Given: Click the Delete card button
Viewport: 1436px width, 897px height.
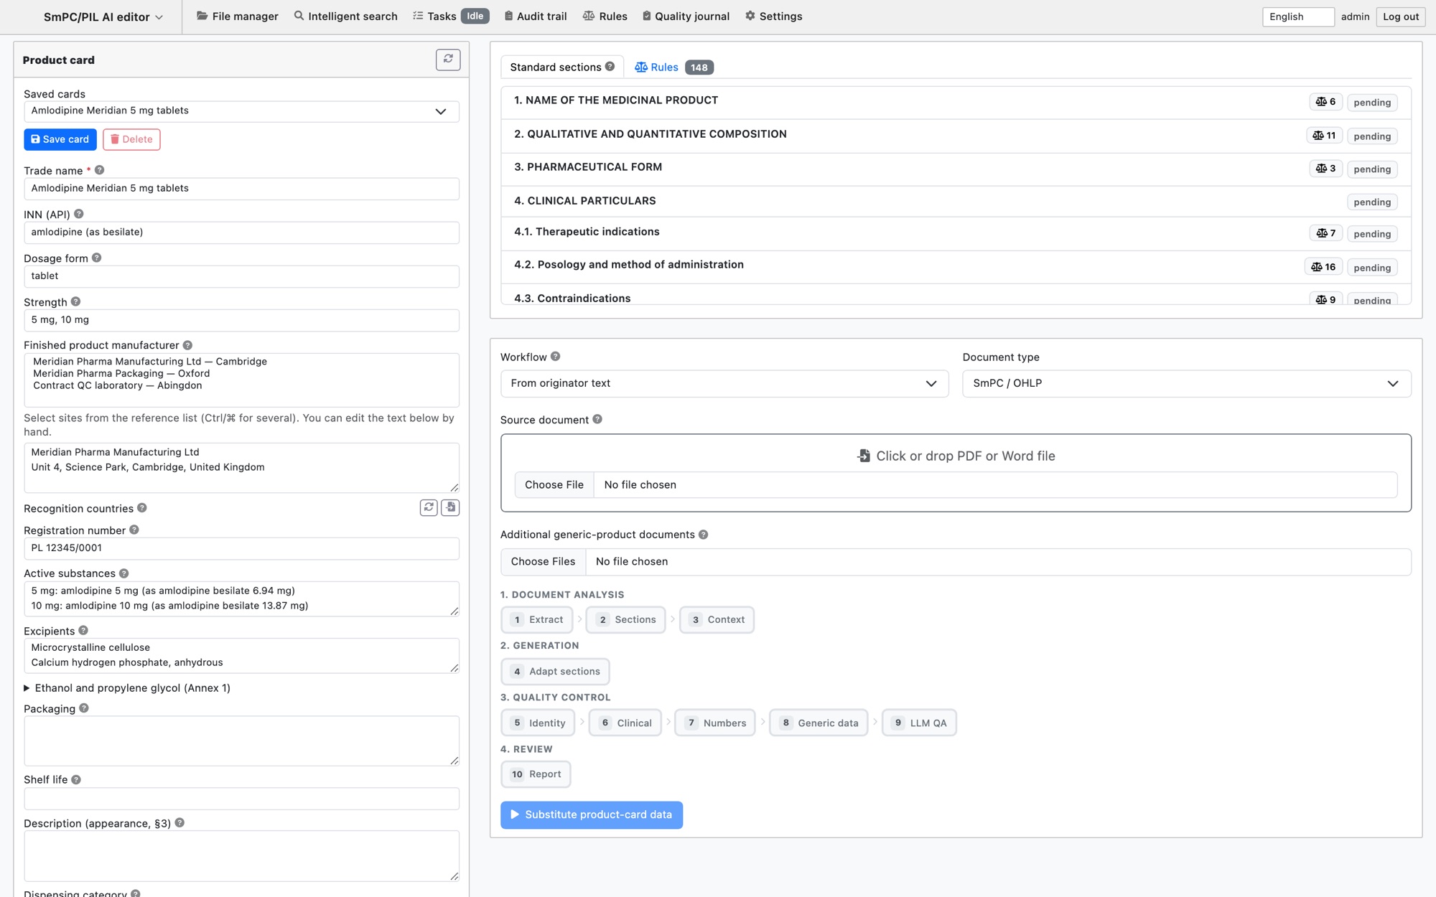Looking at the screenshot, I should point(131,139).
